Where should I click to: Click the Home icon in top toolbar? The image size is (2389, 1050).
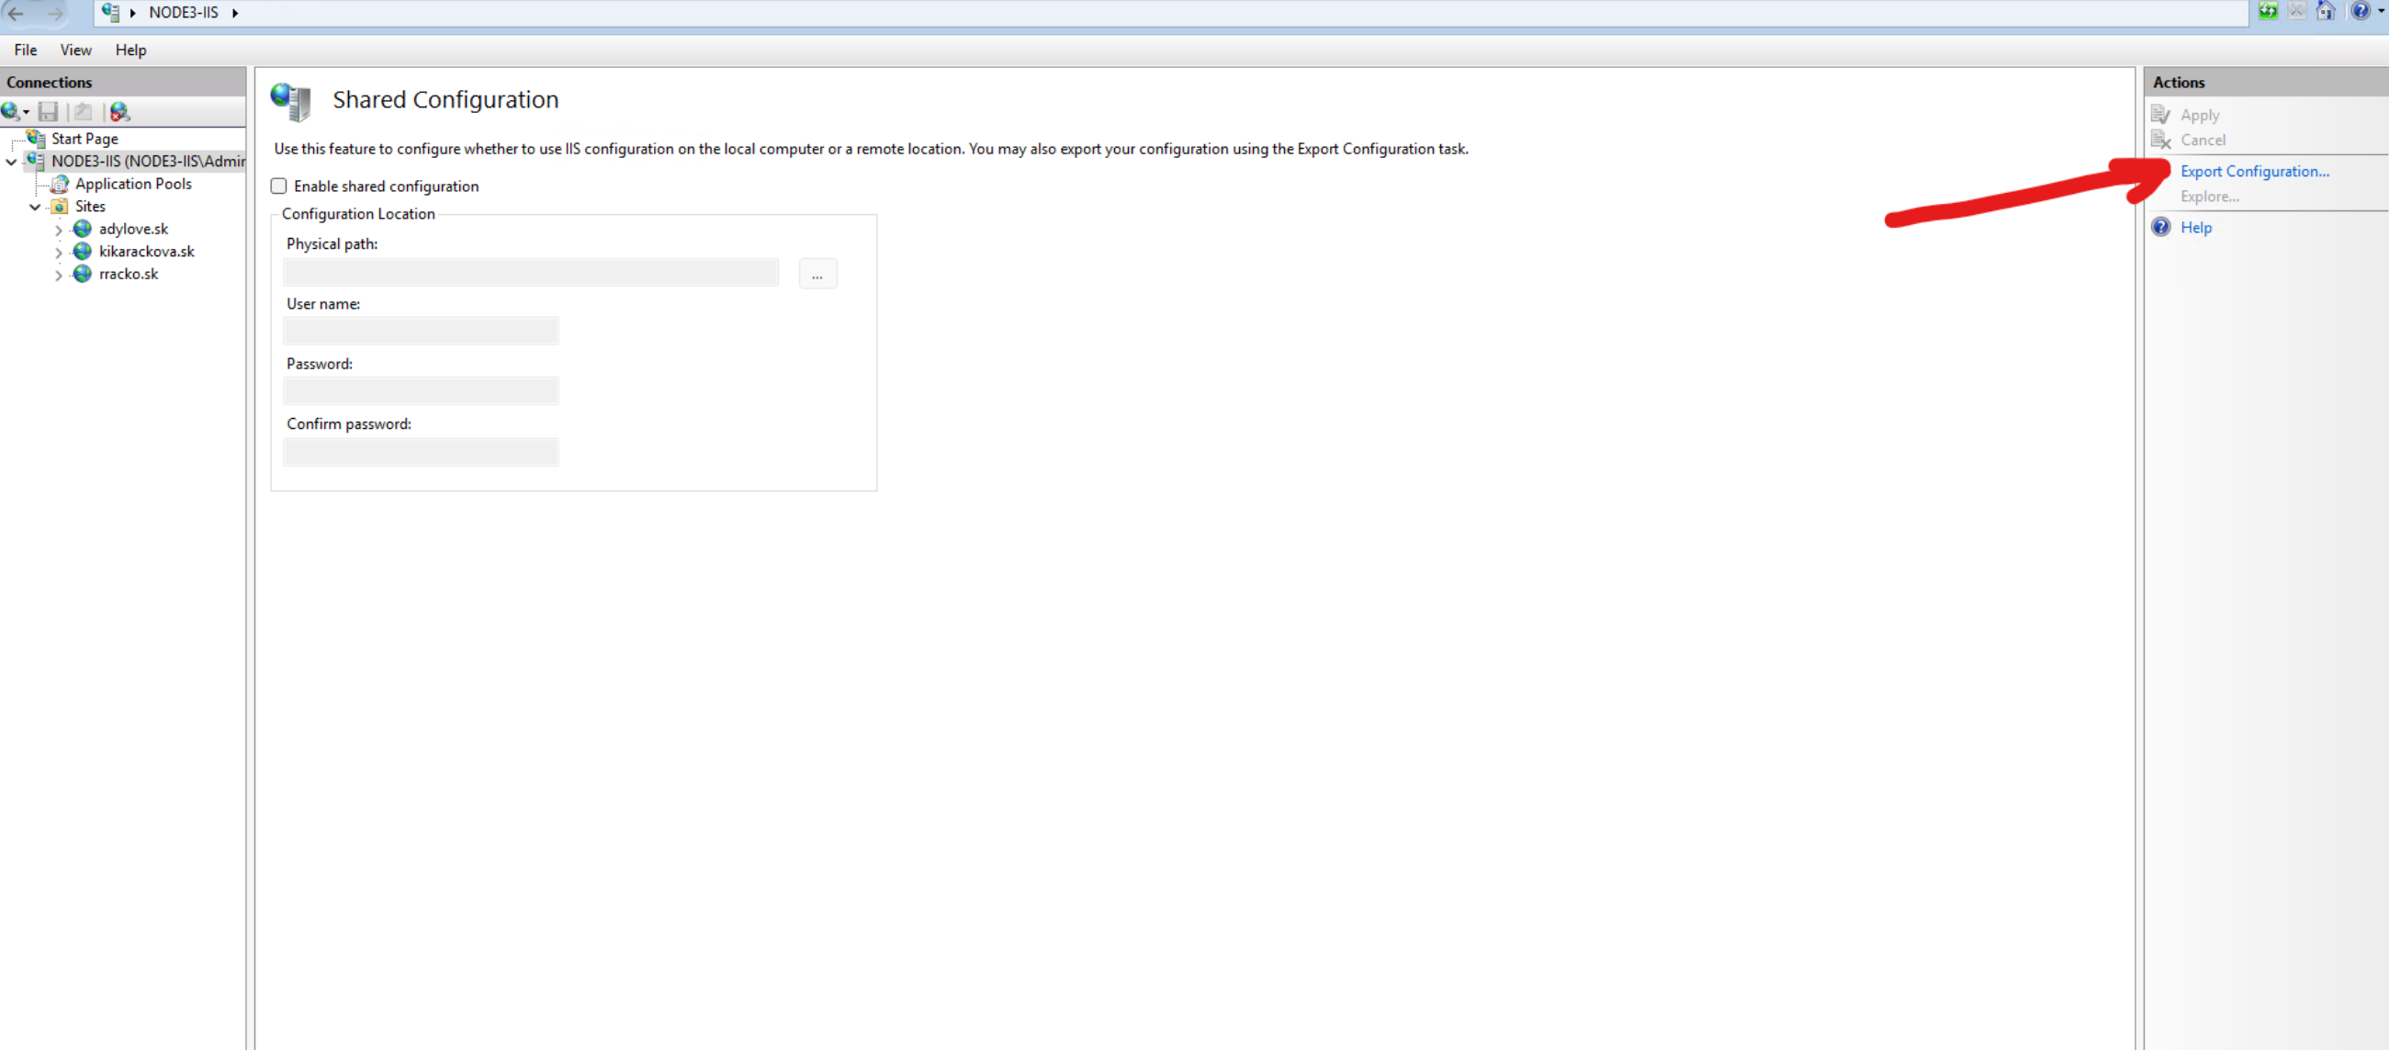click(2325, 11)
